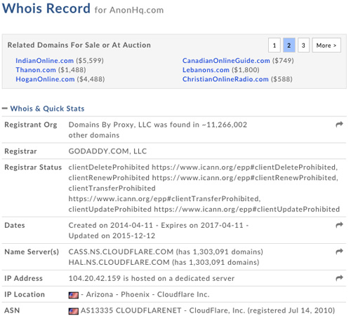The width and height of the screenshot is (351, 316).
Task: Click the share arrow in Dates row
Action: point(339,225)
